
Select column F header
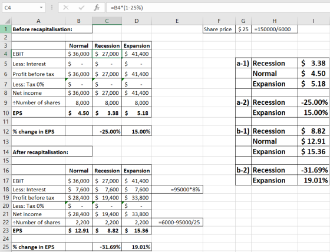pos(219,21)
